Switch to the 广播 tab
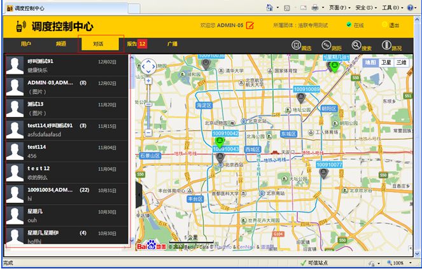Viewport: 422px width, 269px height. 172,44
